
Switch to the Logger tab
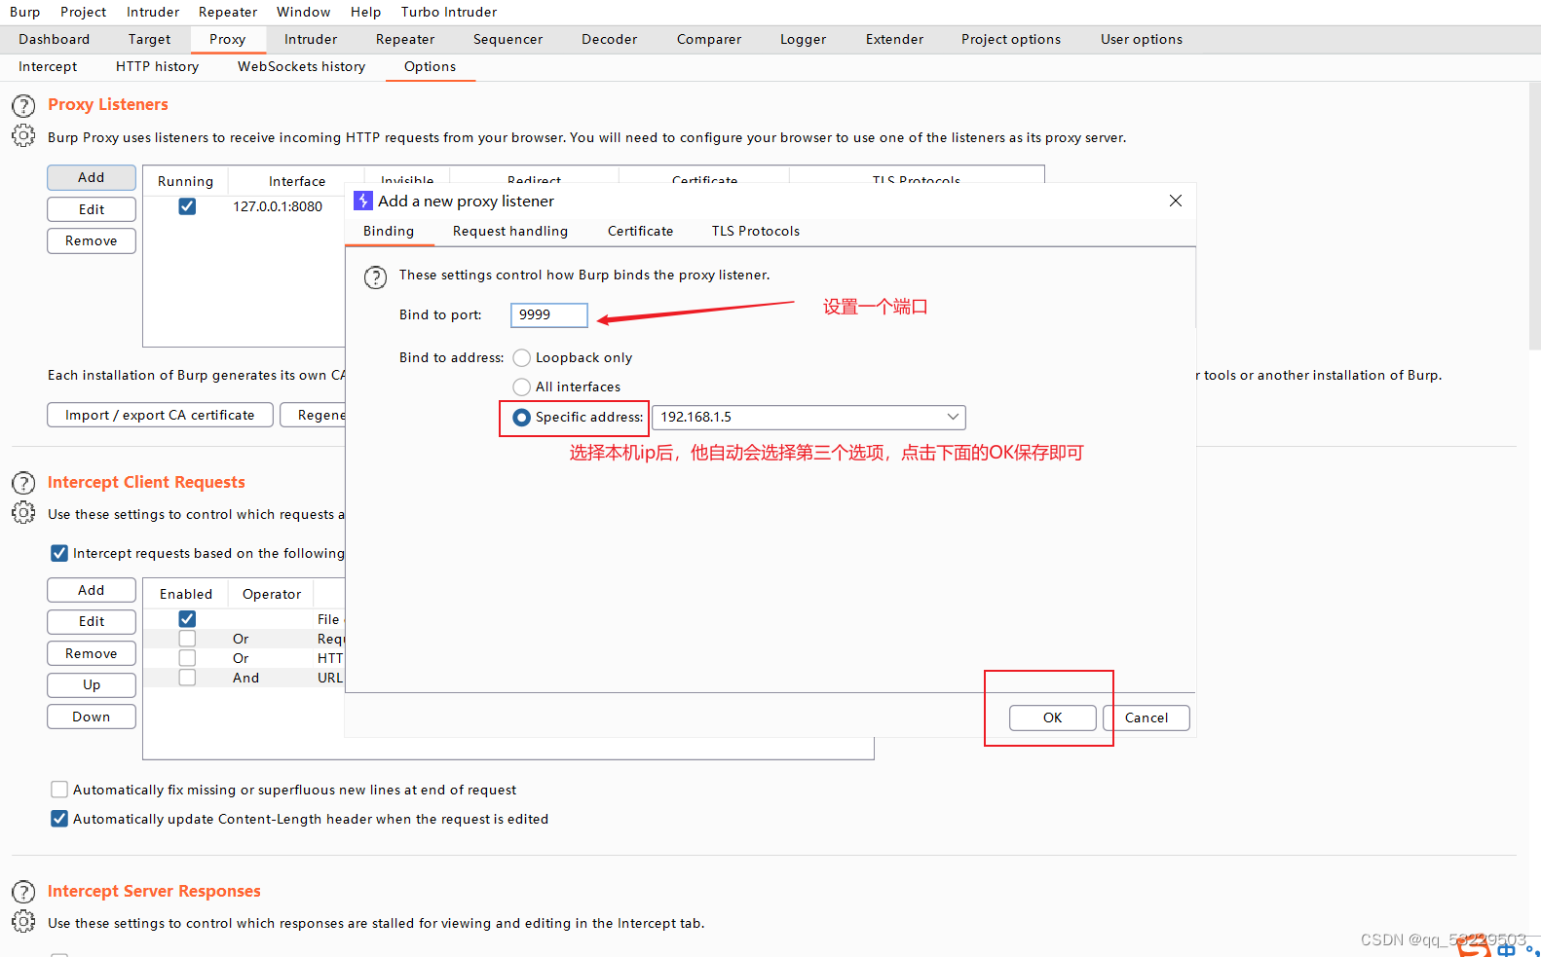coord(803,39)
